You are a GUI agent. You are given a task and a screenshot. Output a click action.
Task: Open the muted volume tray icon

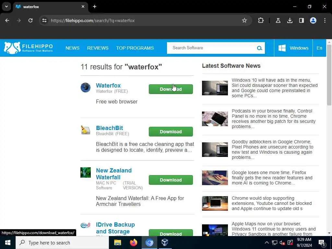click(x=282, y=243)
